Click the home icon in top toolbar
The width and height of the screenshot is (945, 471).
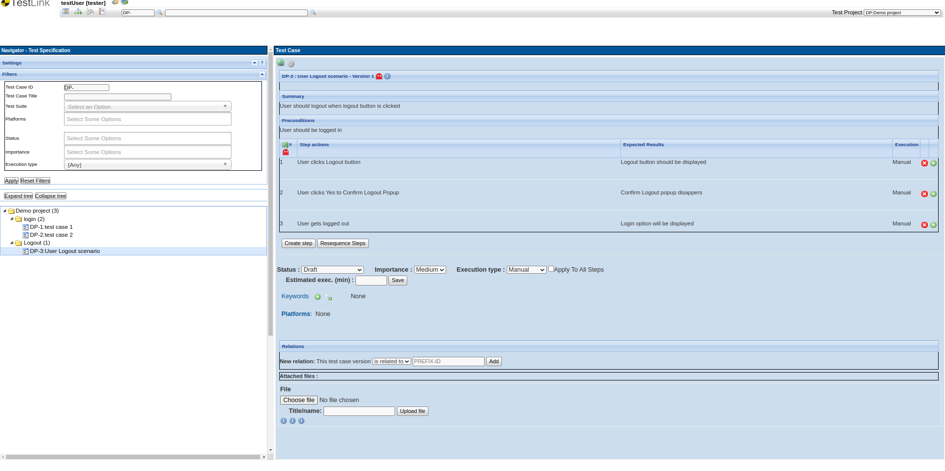pos(65,12)
